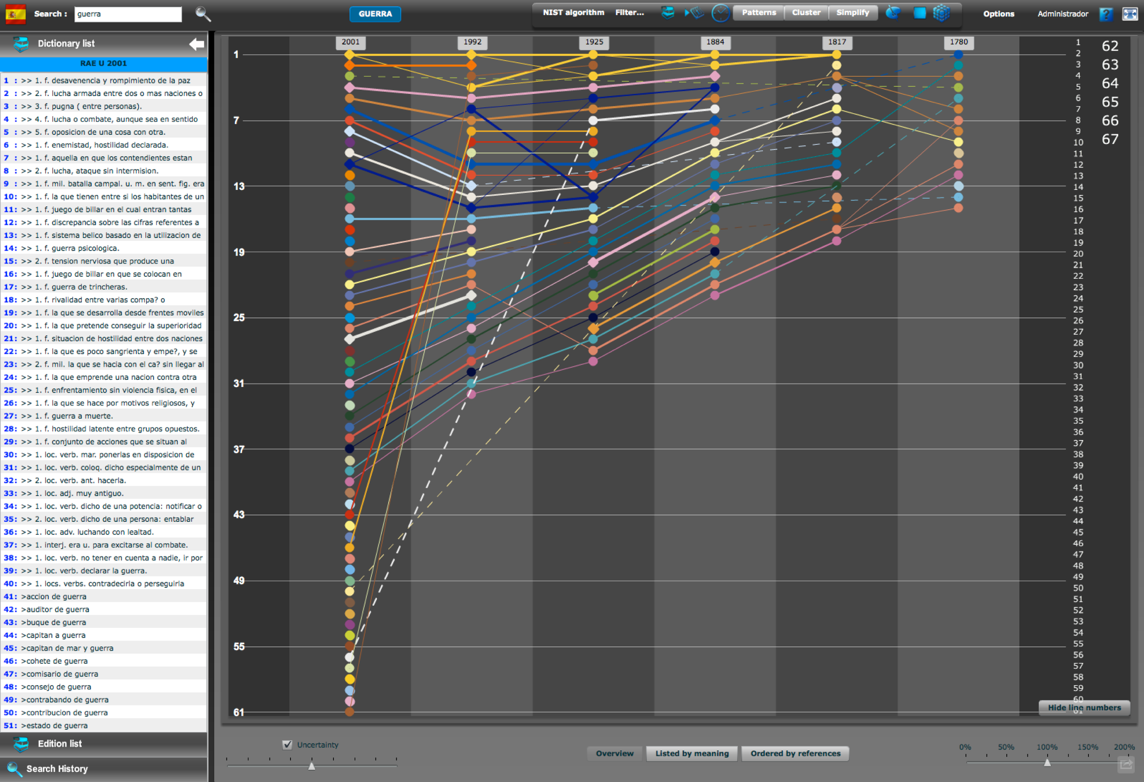Select the NIST algorithm menu item
The height and width of the screenshot is (782, 1144).
click(573, 12)
